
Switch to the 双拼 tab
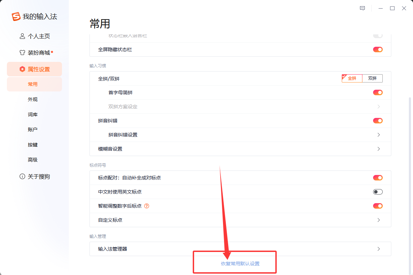(x=372, y=78)
